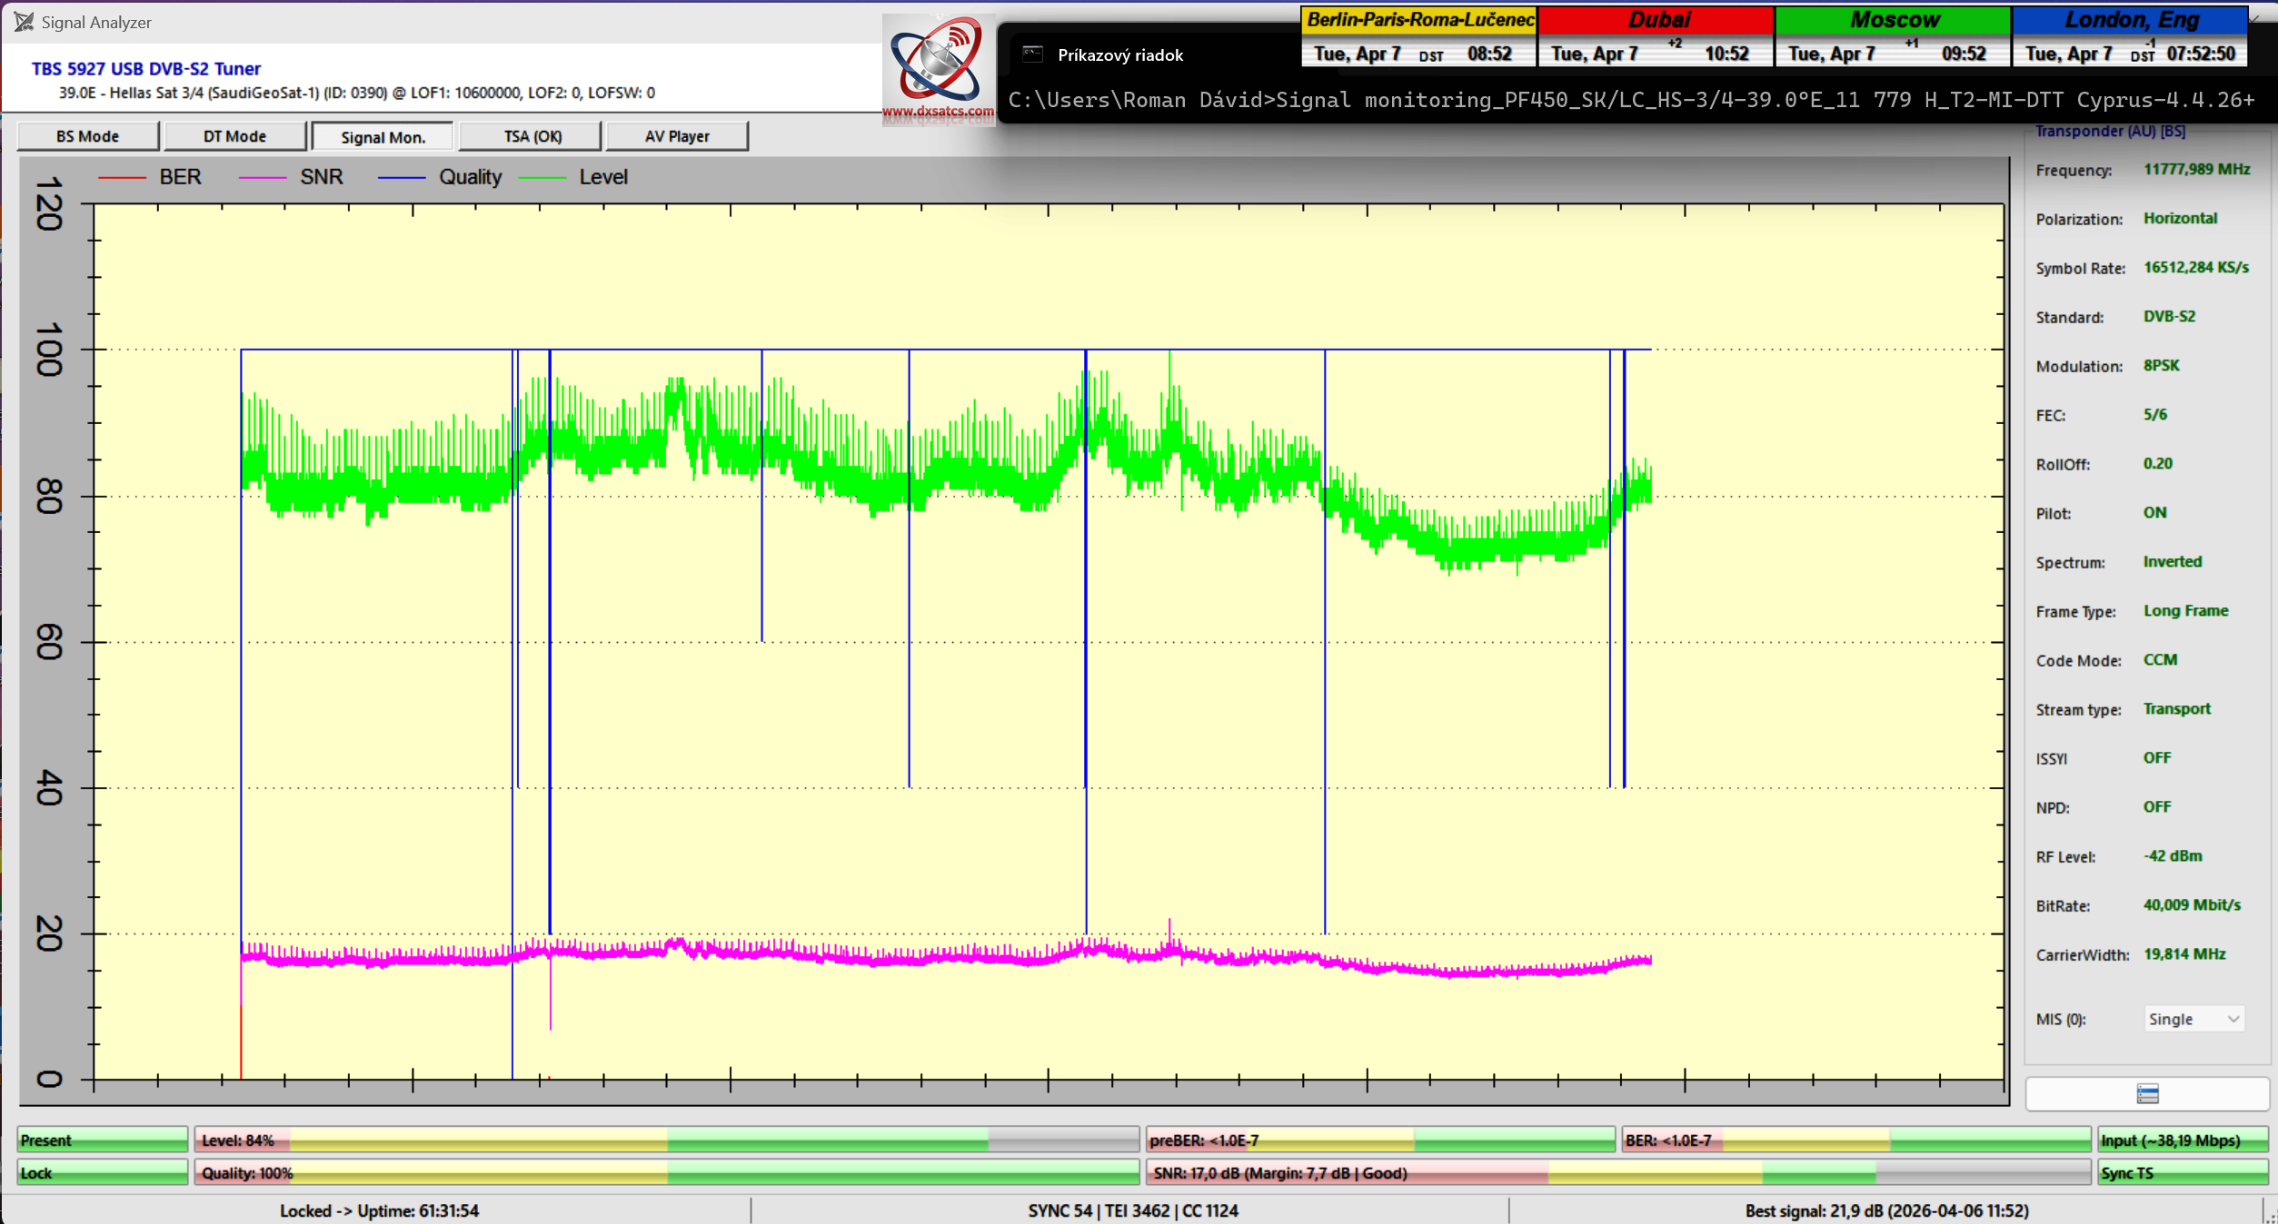Click the TSA (OK) button
Image resolution: width=2278 pixels, height=1224 pixels.
click(532, 136)
